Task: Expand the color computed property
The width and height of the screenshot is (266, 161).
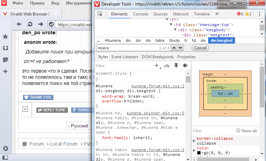Action: [x=194, y=150]
